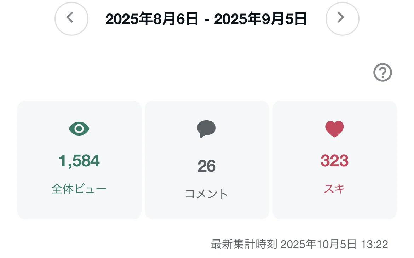This screenshot has height=258, width=414.
Task: Click the green eye views icon
Action: [79, 128]
